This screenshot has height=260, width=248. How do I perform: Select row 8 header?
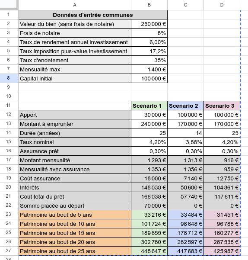[x=9, y=78]
